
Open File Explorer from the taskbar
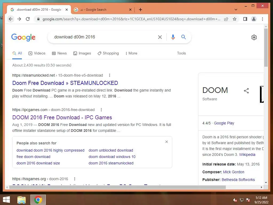click(x=22, y=200)
